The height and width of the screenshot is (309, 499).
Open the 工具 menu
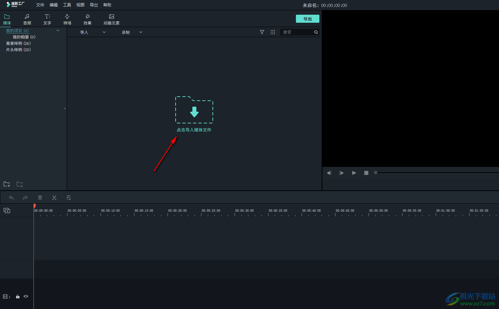point(67,5)
